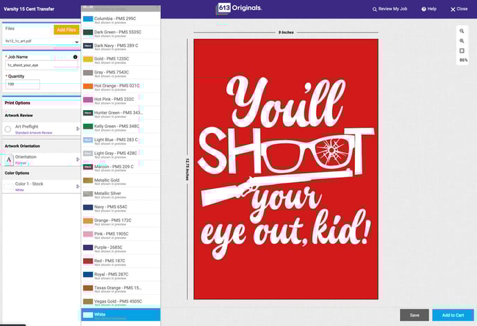Choose Hot Orange - PMS 021C color
Screen dimensions: 477x326
click(x=121, y=87)
